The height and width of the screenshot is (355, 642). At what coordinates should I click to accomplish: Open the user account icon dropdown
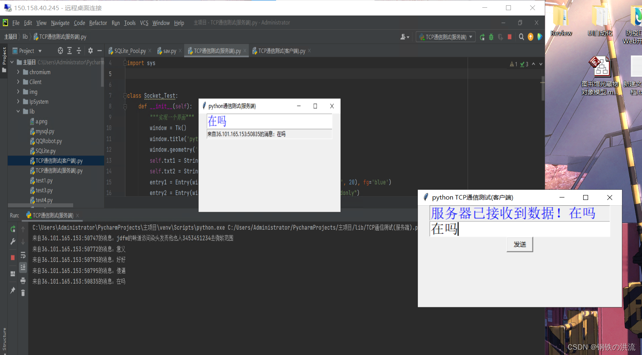click(x=405, y=37)
